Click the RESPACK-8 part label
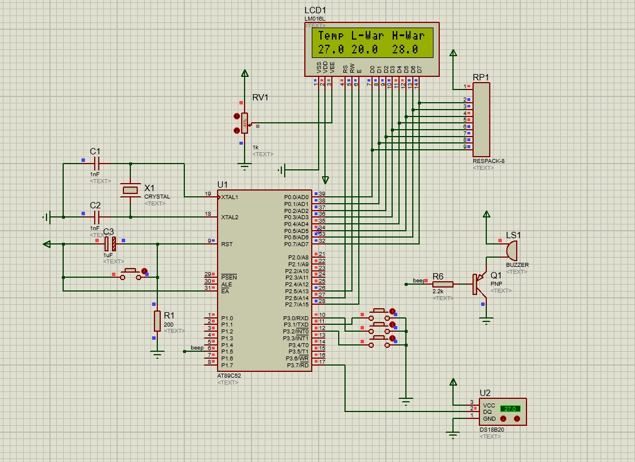 pos(489,161)
